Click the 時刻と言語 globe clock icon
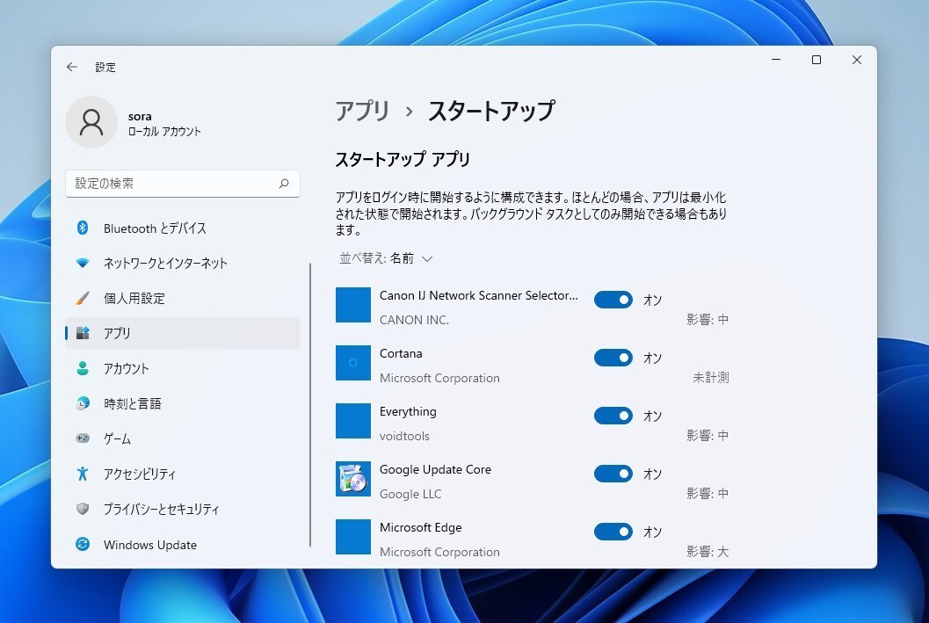This screenshot has width=929, height=623. click(83, 404)
